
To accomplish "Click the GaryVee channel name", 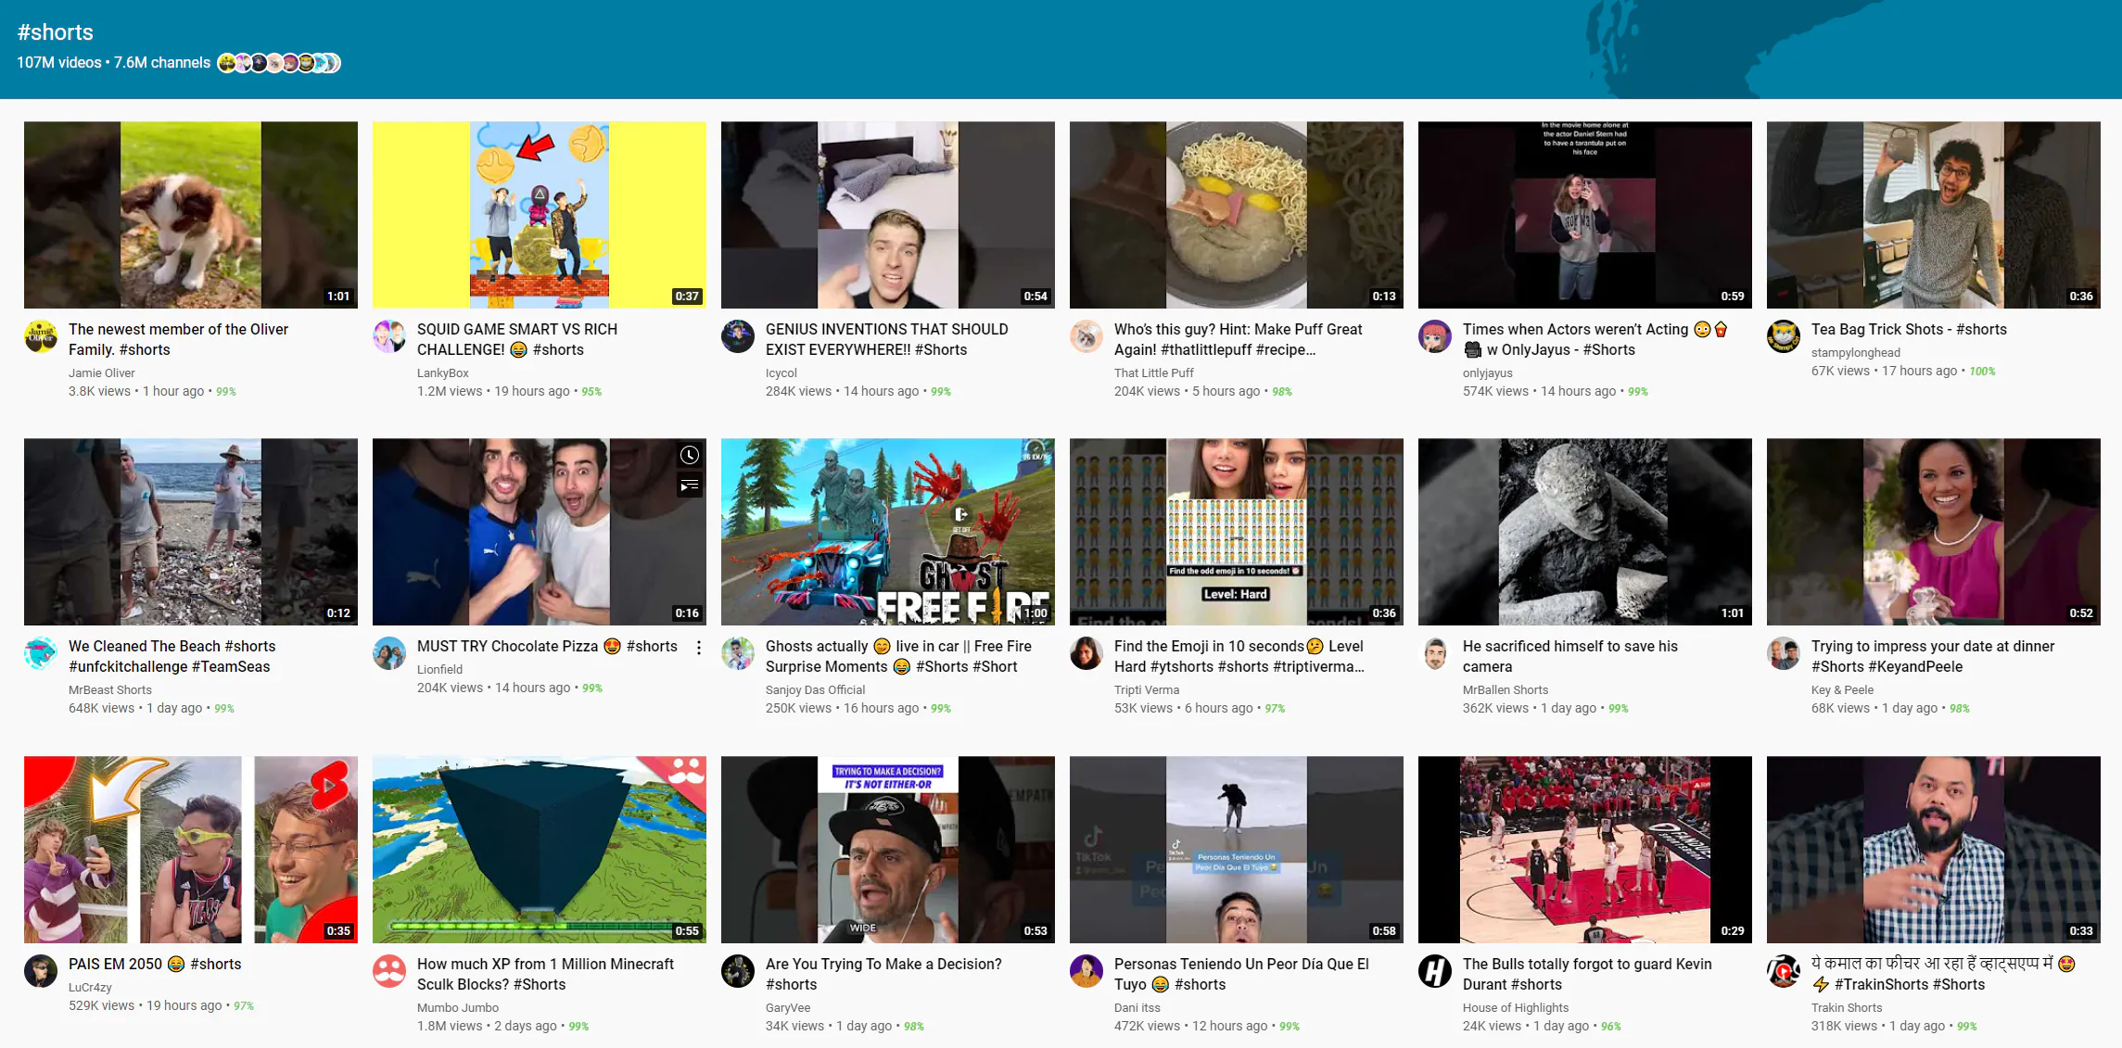I will click(x=787, y=1007).
